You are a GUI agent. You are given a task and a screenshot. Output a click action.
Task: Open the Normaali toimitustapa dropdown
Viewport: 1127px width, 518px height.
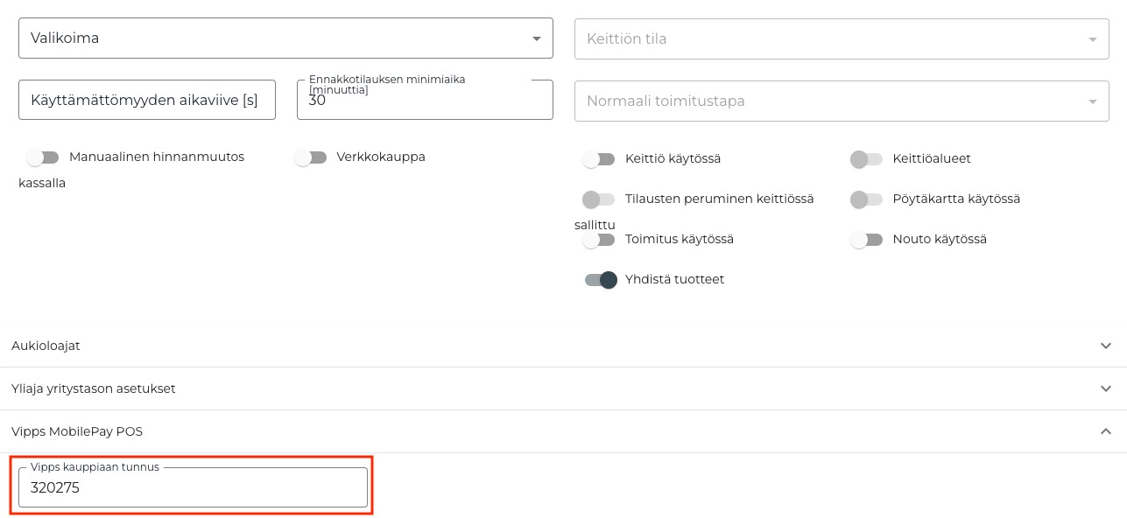tap(841, 101)
